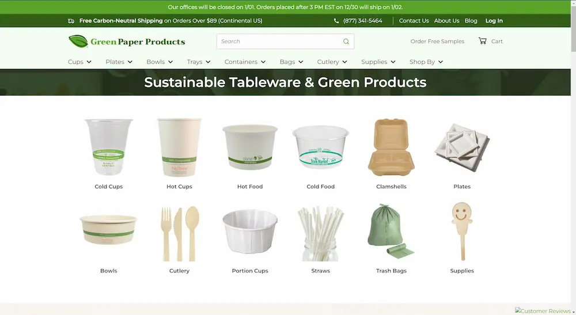Expand the Plates dropdown chevron
Viewport: 576px width, 315px height.
point(130,62)
